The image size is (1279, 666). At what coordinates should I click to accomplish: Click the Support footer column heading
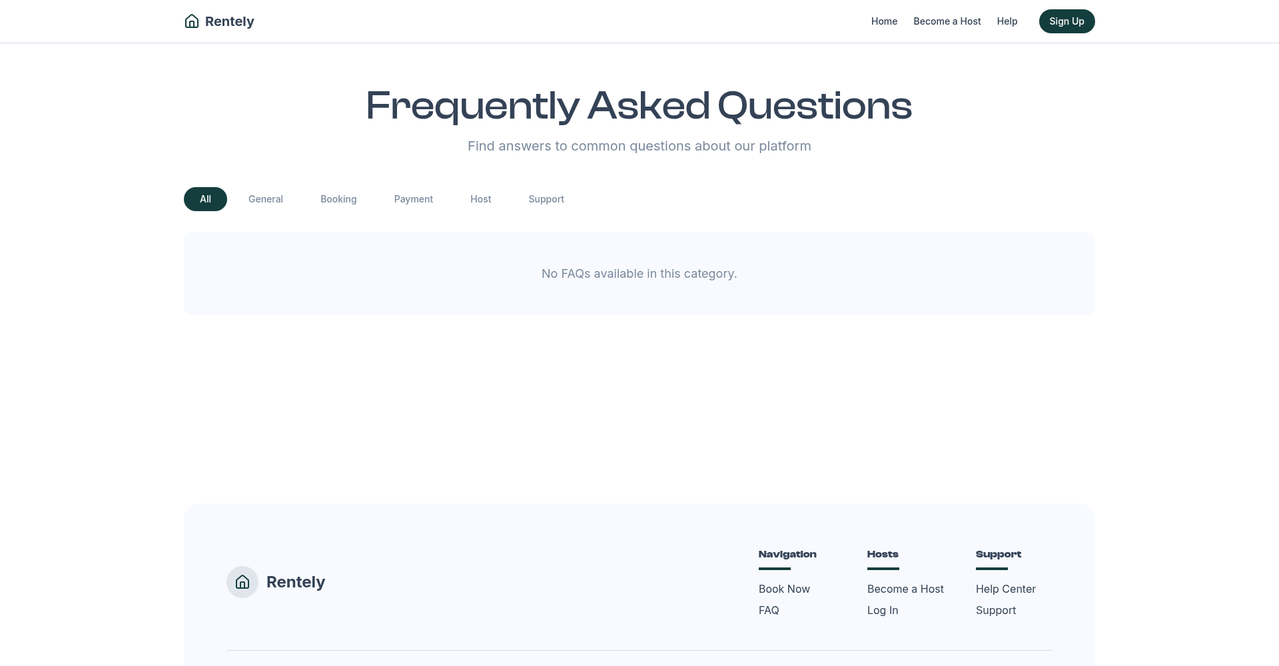click(x=999, y=554)
